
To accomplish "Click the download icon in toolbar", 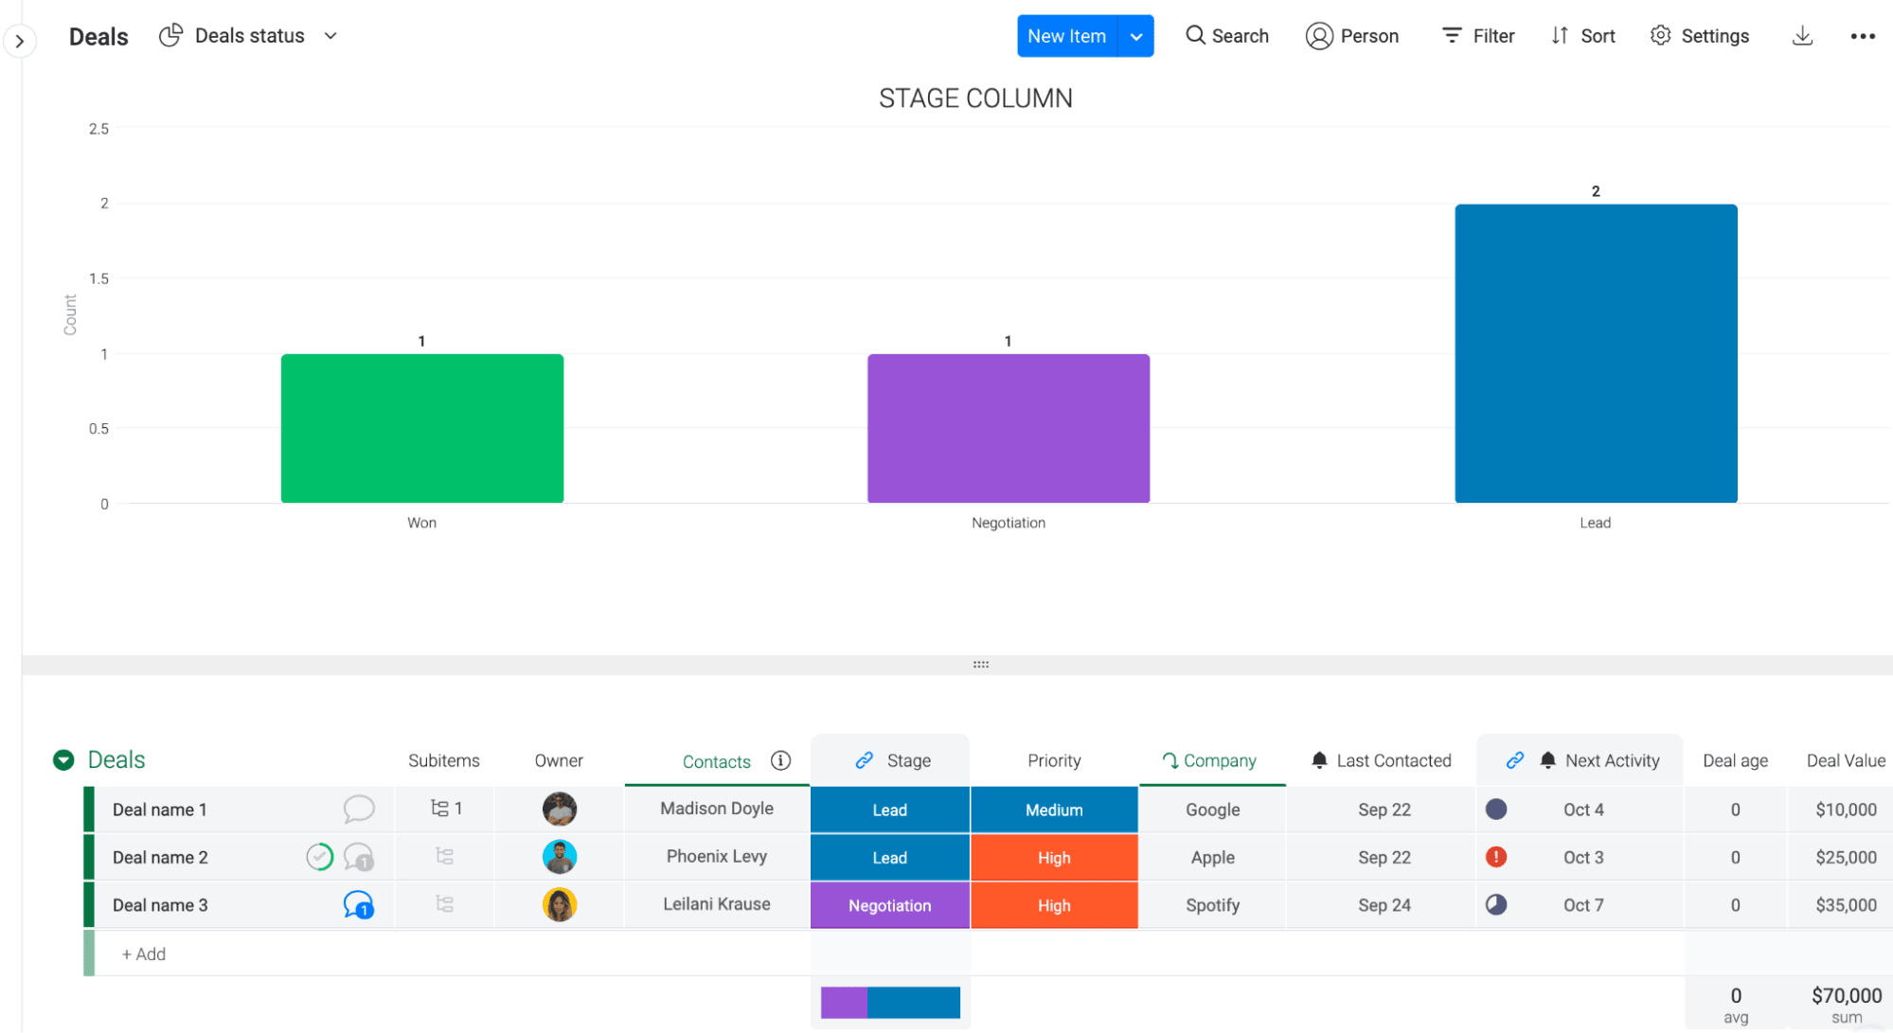I will pos(1803,34).
